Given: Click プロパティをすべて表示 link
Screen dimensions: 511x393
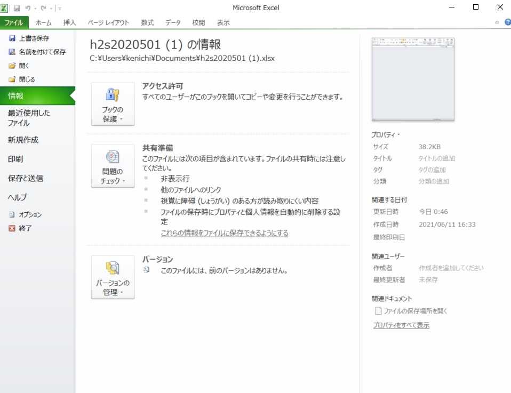Looking at the screenshot, I should (x=401, y=325).
